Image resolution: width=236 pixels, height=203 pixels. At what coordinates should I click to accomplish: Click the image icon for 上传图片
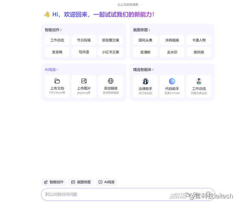pos(84,81)
